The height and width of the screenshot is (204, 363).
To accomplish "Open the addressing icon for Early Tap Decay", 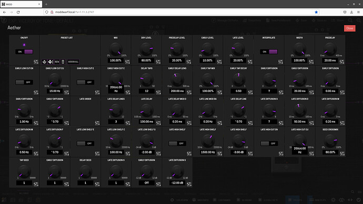I will [x=250, y=93].
